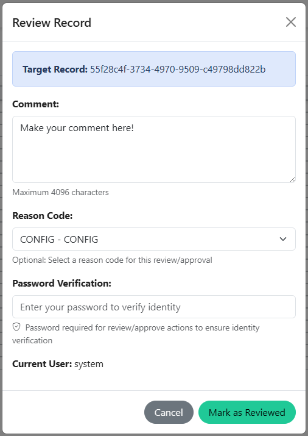This screenshot has width=308, height=436.
Task: Open the Reason Code dropdown
Action: (x=154, y=239)
